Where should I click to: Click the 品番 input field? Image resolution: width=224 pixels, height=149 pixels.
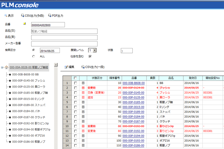(x=48, y=25)
